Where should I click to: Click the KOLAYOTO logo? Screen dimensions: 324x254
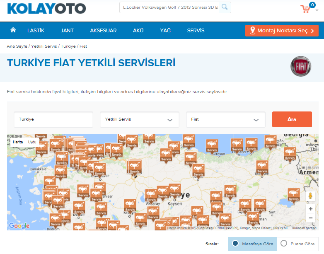pos(46,9)
